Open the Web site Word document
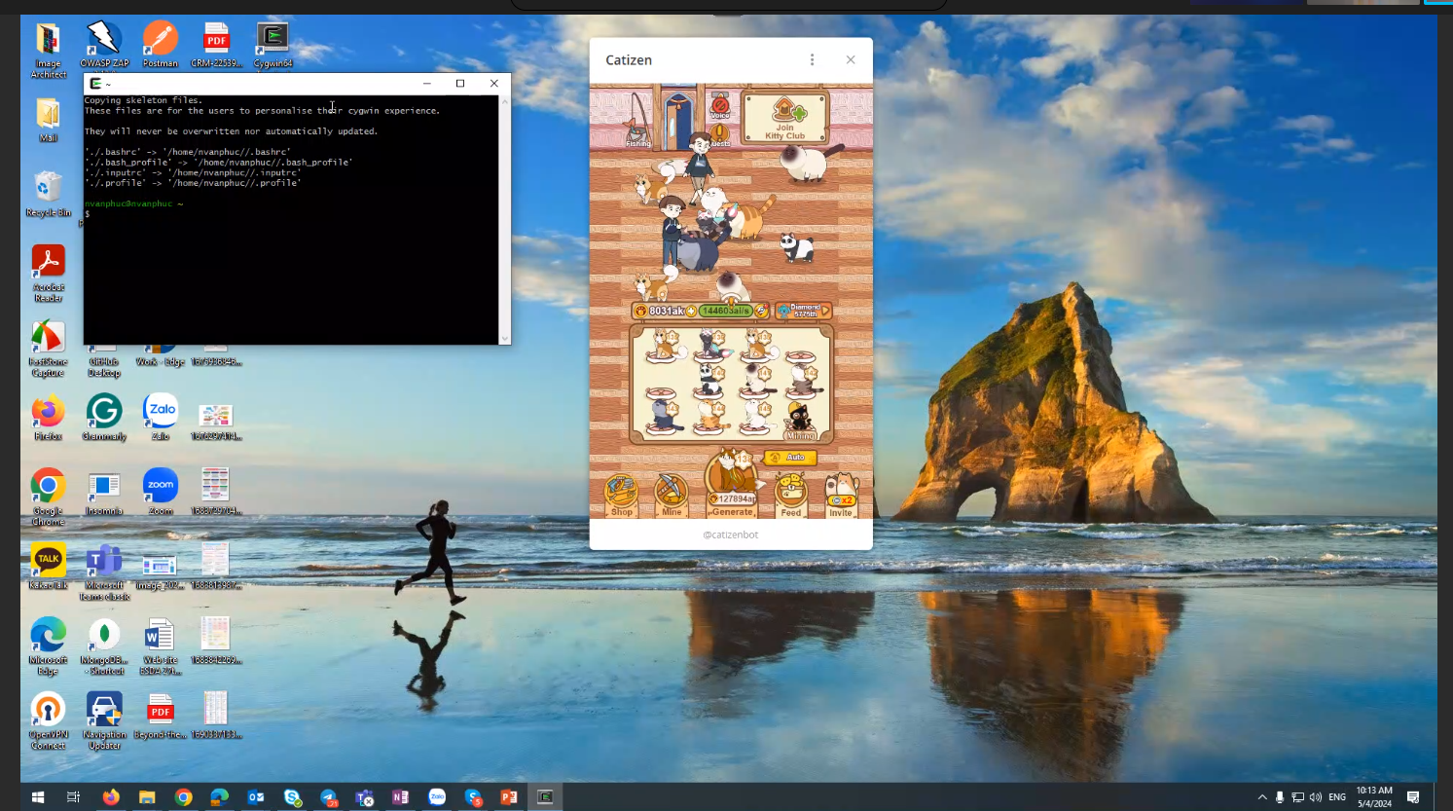Image resolution: width=1453 pixels, height=811 pixels. 161,646
